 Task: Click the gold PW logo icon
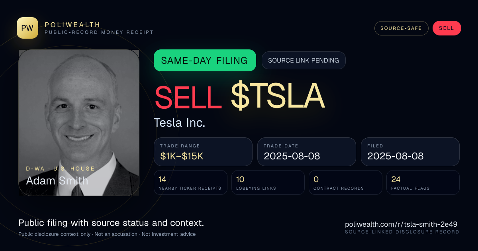pyautogui.click(x=27, y=28)
